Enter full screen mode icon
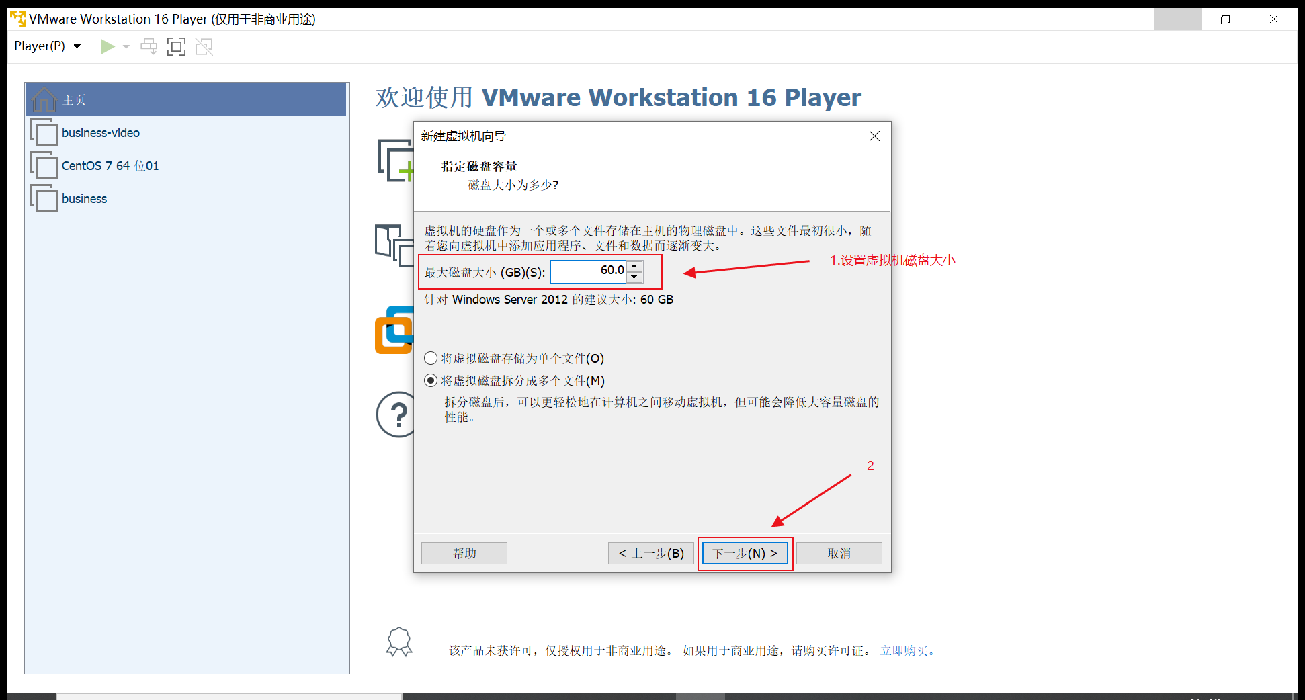 pyautogui.click(x=176, y=46)
